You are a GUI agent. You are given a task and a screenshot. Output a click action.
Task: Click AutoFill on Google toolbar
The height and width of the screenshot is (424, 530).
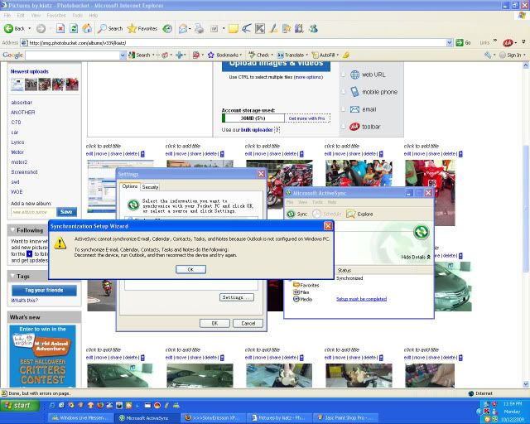click(324, 55)
